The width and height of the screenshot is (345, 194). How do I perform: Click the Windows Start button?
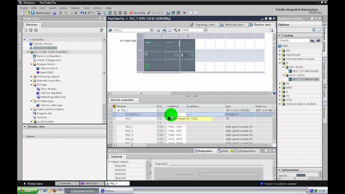[x=27, y=191]
